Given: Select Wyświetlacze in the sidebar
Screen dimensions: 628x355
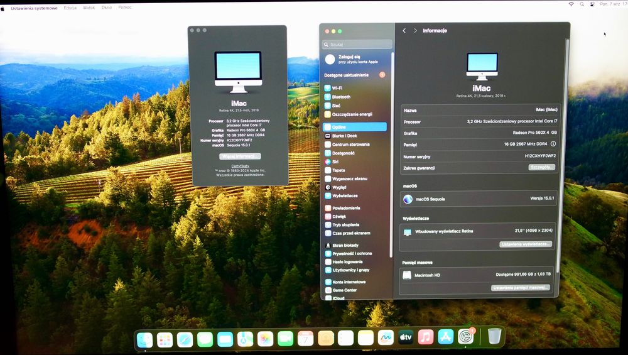Looking at the screenshot, I should click(x=355, y=195).
